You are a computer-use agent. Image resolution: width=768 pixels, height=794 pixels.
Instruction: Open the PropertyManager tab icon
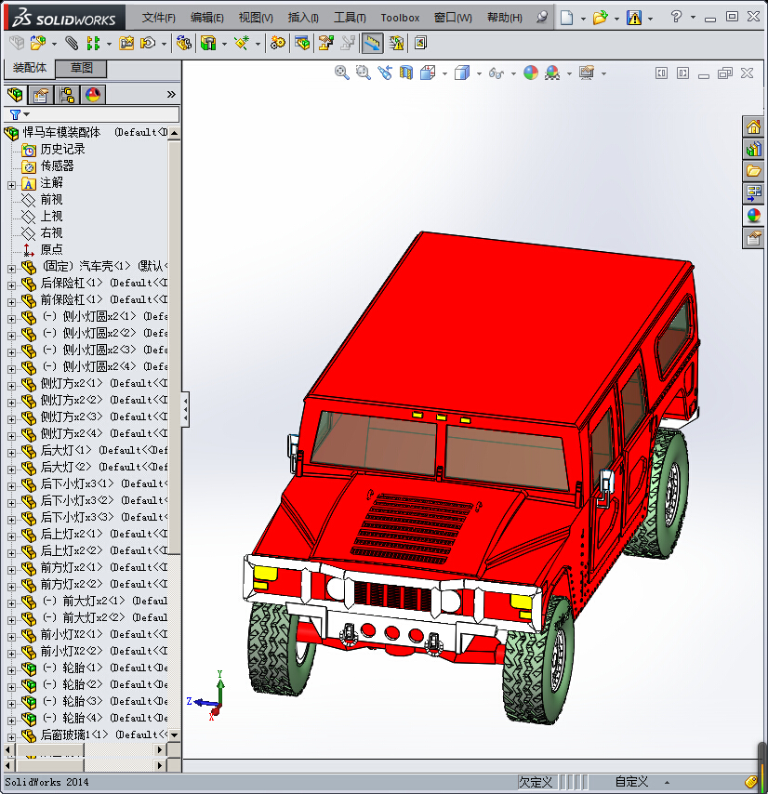pos(41,95)
